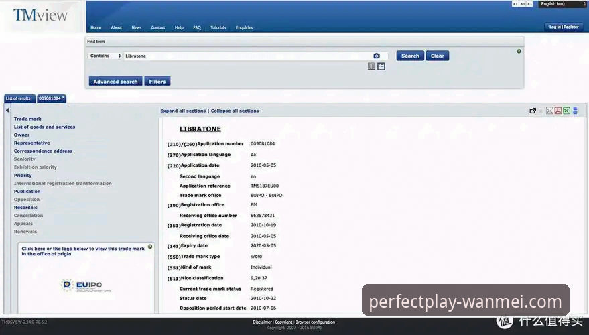This screenshot has width=589, height=335.
Task: Open the Contains search-type dropdown
Action: (105, 56)
